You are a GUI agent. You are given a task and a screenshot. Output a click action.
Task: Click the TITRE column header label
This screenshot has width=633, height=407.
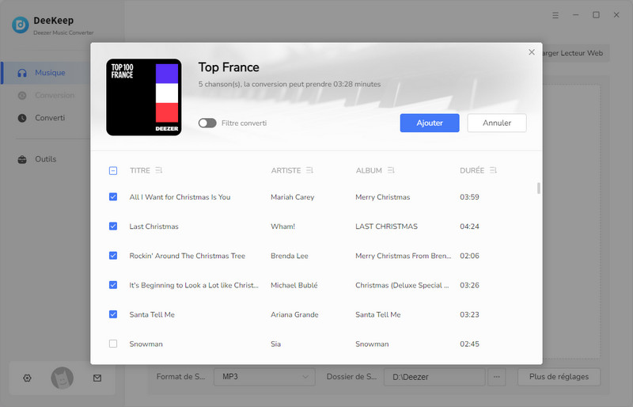(140, 170)
